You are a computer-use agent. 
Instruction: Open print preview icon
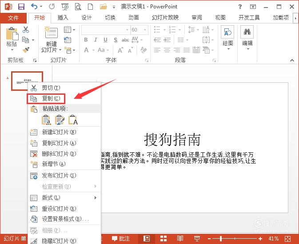point(78,7)
